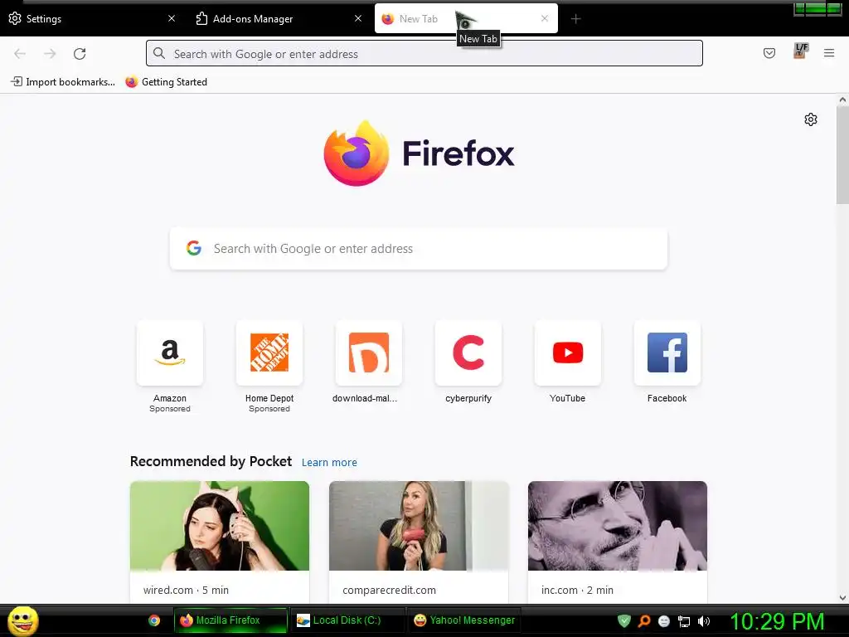Click the wired.com · 5 min label
Screen dimensions: 849x637
coord(186,590)
